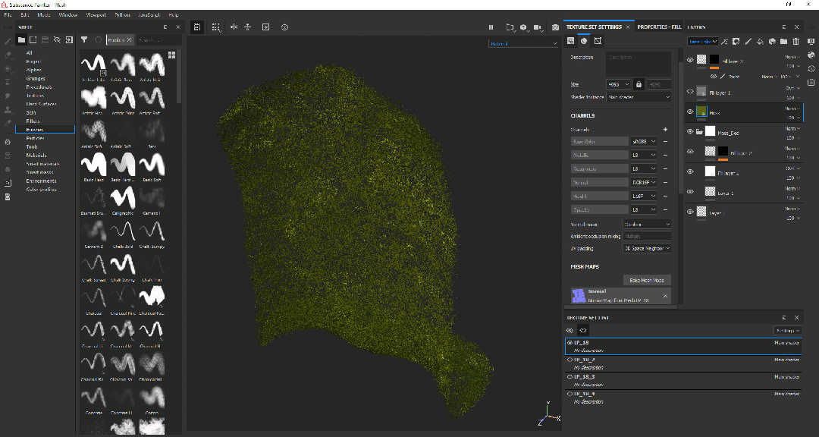Add a folder in the Layers panel
The width and height of the screenshot is (819, 437).
click(x=784, y=41)
